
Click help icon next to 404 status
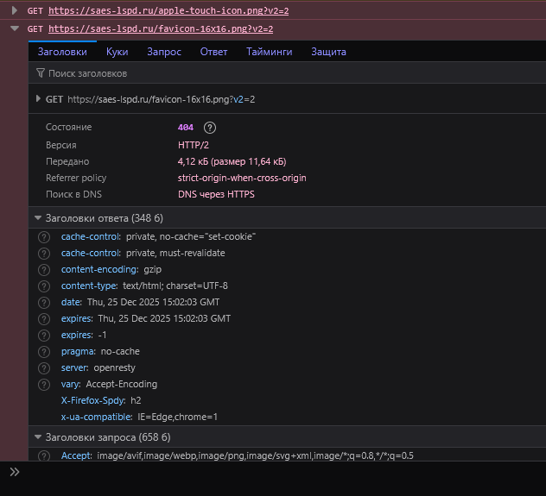(210, 128)
